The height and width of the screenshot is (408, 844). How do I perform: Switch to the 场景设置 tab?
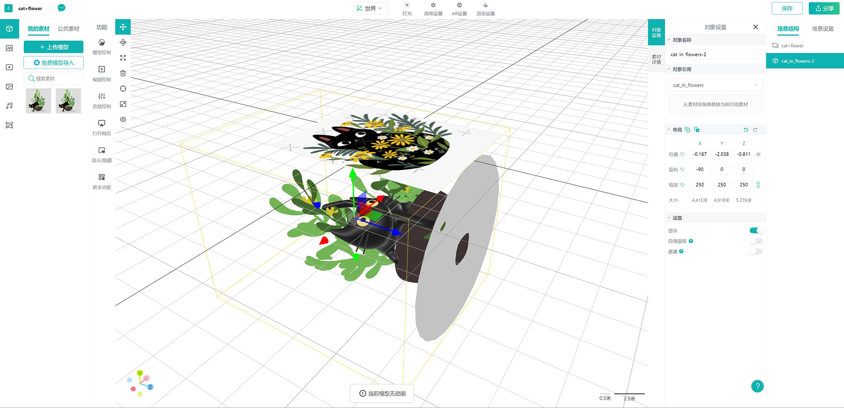[822, 29]
